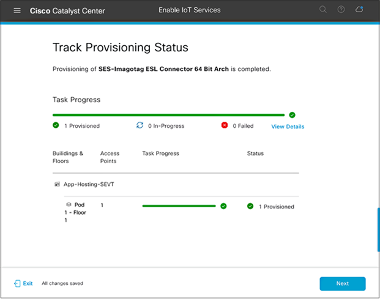The width and height of the screenshot is (380, 299).
Task: Click the SES-Imagotag ESL Connector app name
Action: (163, 69)
